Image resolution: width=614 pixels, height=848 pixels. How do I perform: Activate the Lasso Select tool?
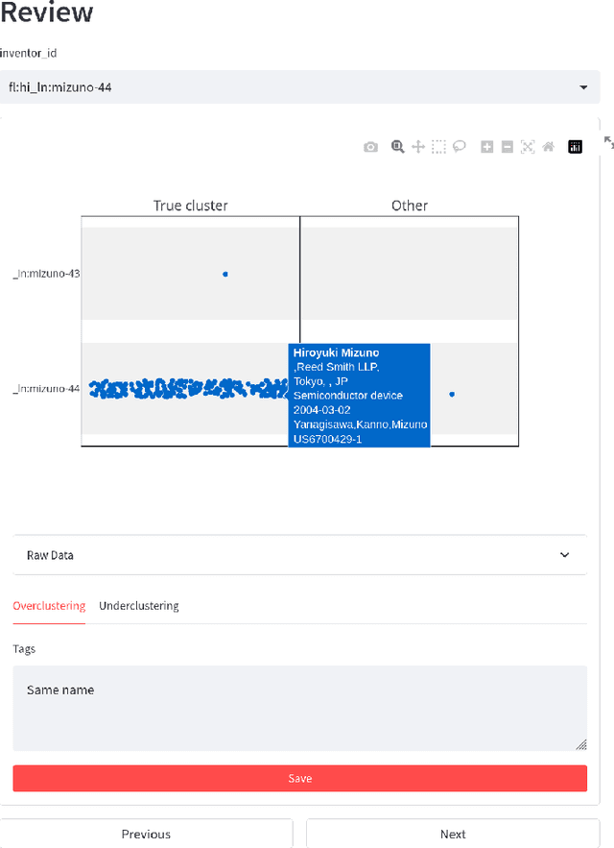[460, 147]
